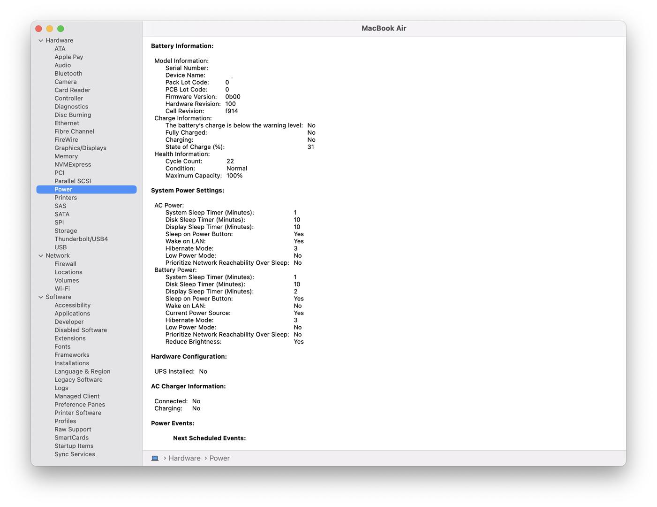Image resolution: width=657 pixels, height=507 pixels.
Task: Select Apple Pay in the sidebar
Action: pyautogui.click(x=68, y=57)
